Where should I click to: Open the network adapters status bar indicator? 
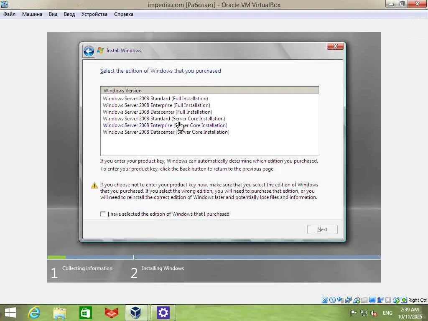(348, 300)
